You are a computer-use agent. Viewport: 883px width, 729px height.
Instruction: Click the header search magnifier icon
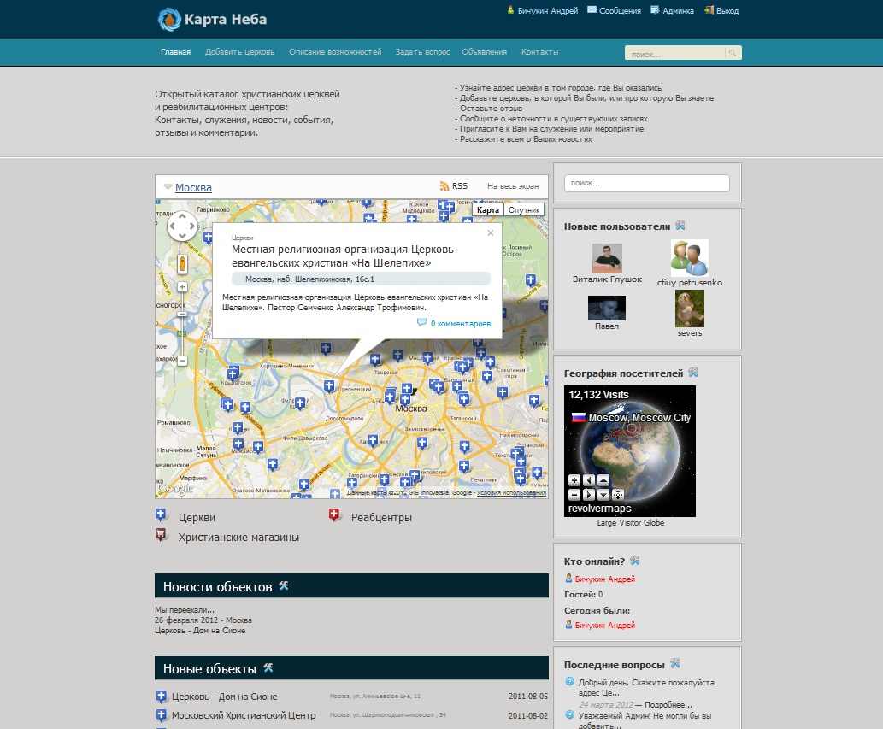(x=733, y=53)
